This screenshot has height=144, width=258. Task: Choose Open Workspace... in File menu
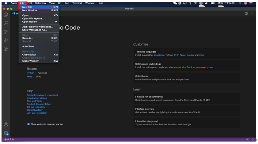pyautogui.click(x=39, y=19)
